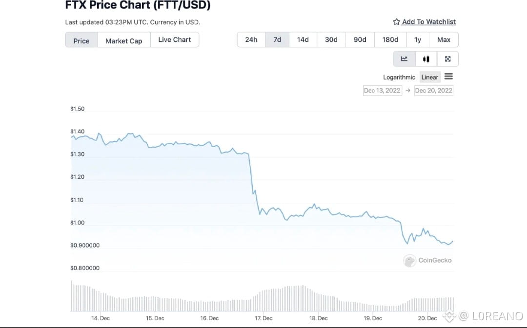Toggle Logarithmic scale option
Viewport: 527px width, 328px height.
(x=399, y=77)
